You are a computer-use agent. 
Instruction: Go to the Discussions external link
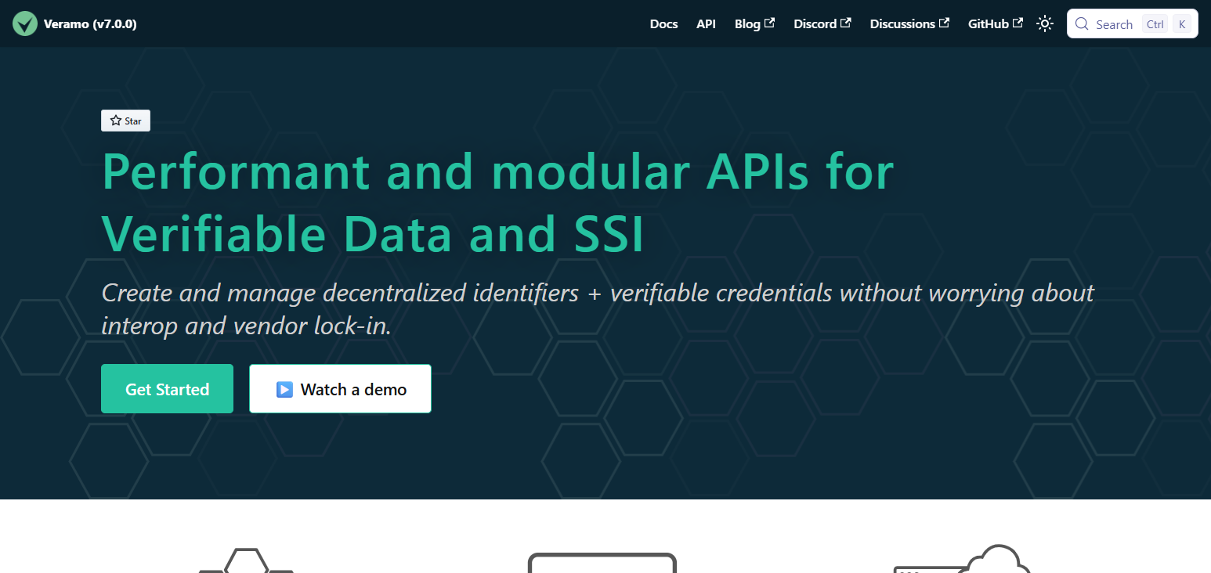909,23
